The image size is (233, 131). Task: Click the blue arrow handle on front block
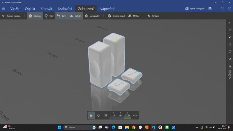(100, 74)
